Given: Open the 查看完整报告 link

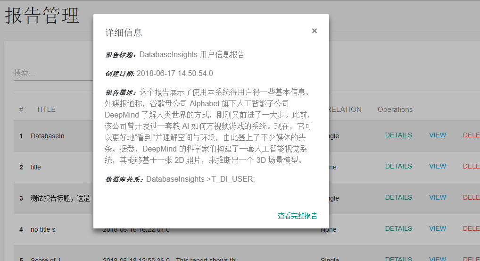Looking at the screenshot, I should tap(297, 216).
